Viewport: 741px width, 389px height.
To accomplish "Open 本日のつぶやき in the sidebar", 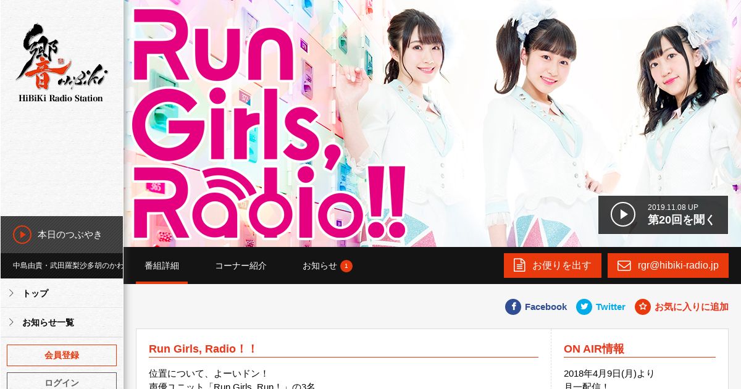I will tap(62, 235).
